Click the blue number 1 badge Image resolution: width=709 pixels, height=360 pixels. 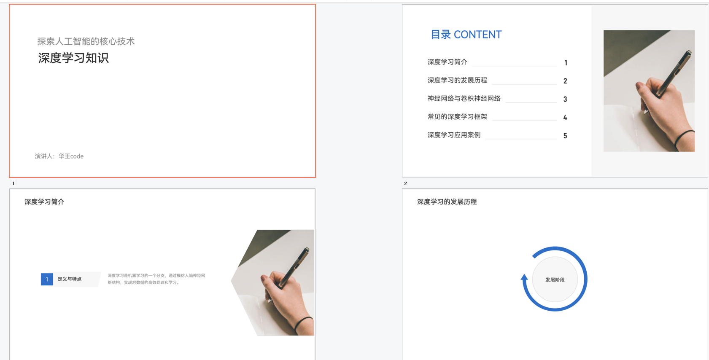pyautogui.click(x=47, y=279)
